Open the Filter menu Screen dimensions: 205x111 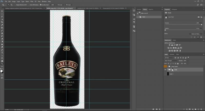[x=32, y=2]
